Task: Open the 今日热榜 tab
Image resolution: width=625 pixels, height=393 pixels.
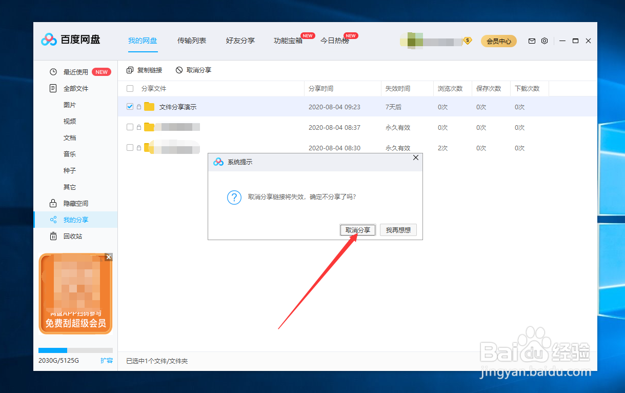Action: (x=335, y=41)
